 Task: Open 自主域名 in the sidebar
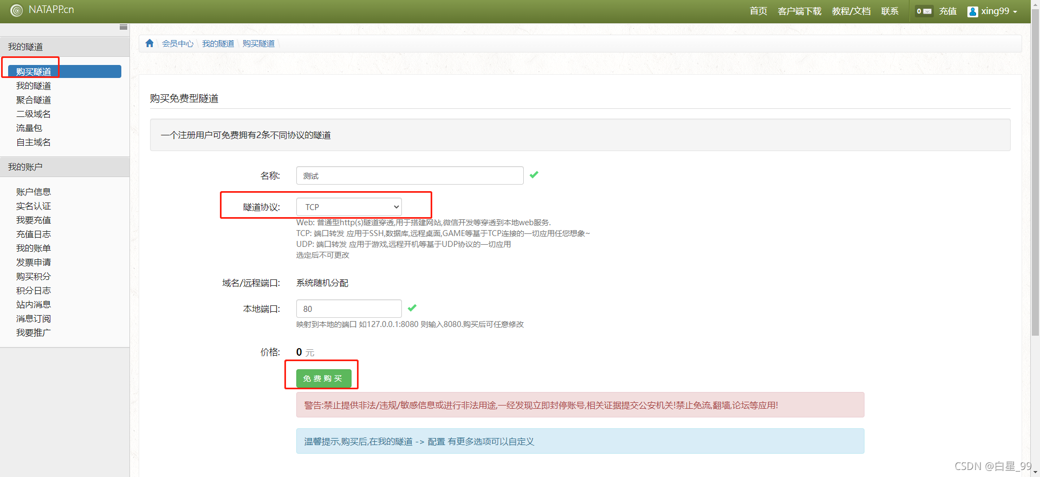(34, 142)
